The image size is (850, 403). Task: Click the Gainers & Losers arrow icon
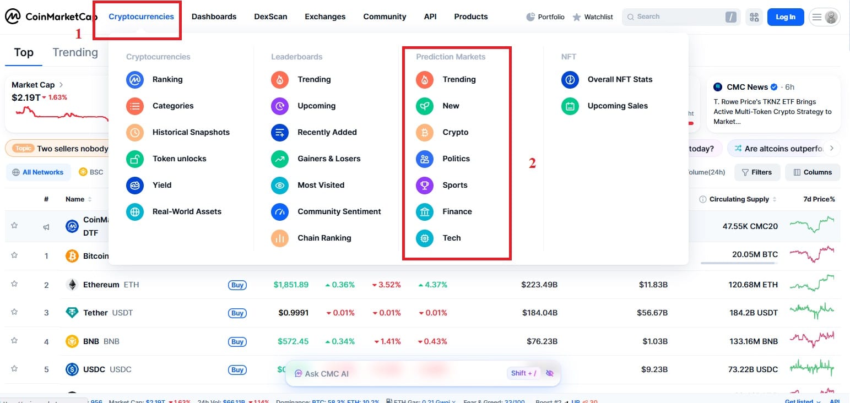(280, 159)
